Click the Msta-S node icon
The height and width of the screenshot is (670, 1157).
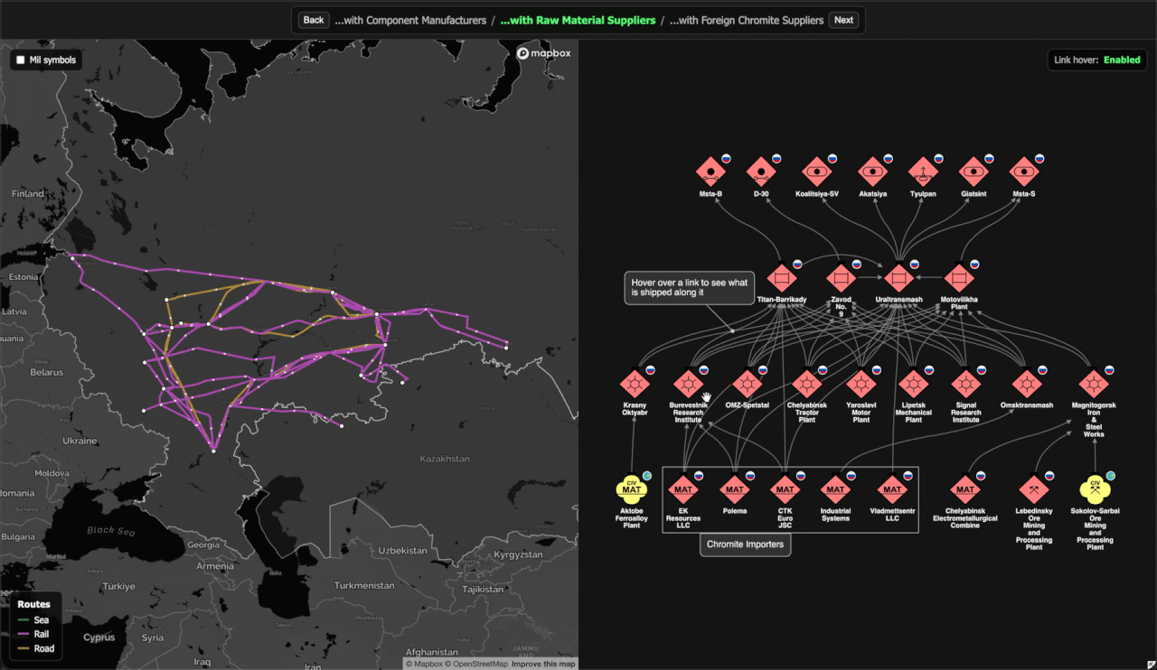pos(1024,171)
